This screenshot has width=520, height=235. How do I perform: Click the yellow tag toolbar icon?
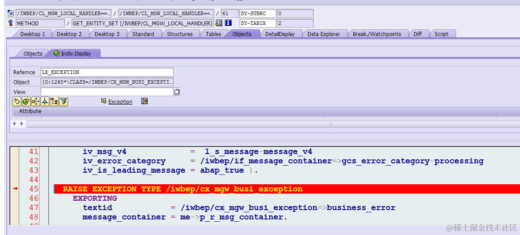17,101
